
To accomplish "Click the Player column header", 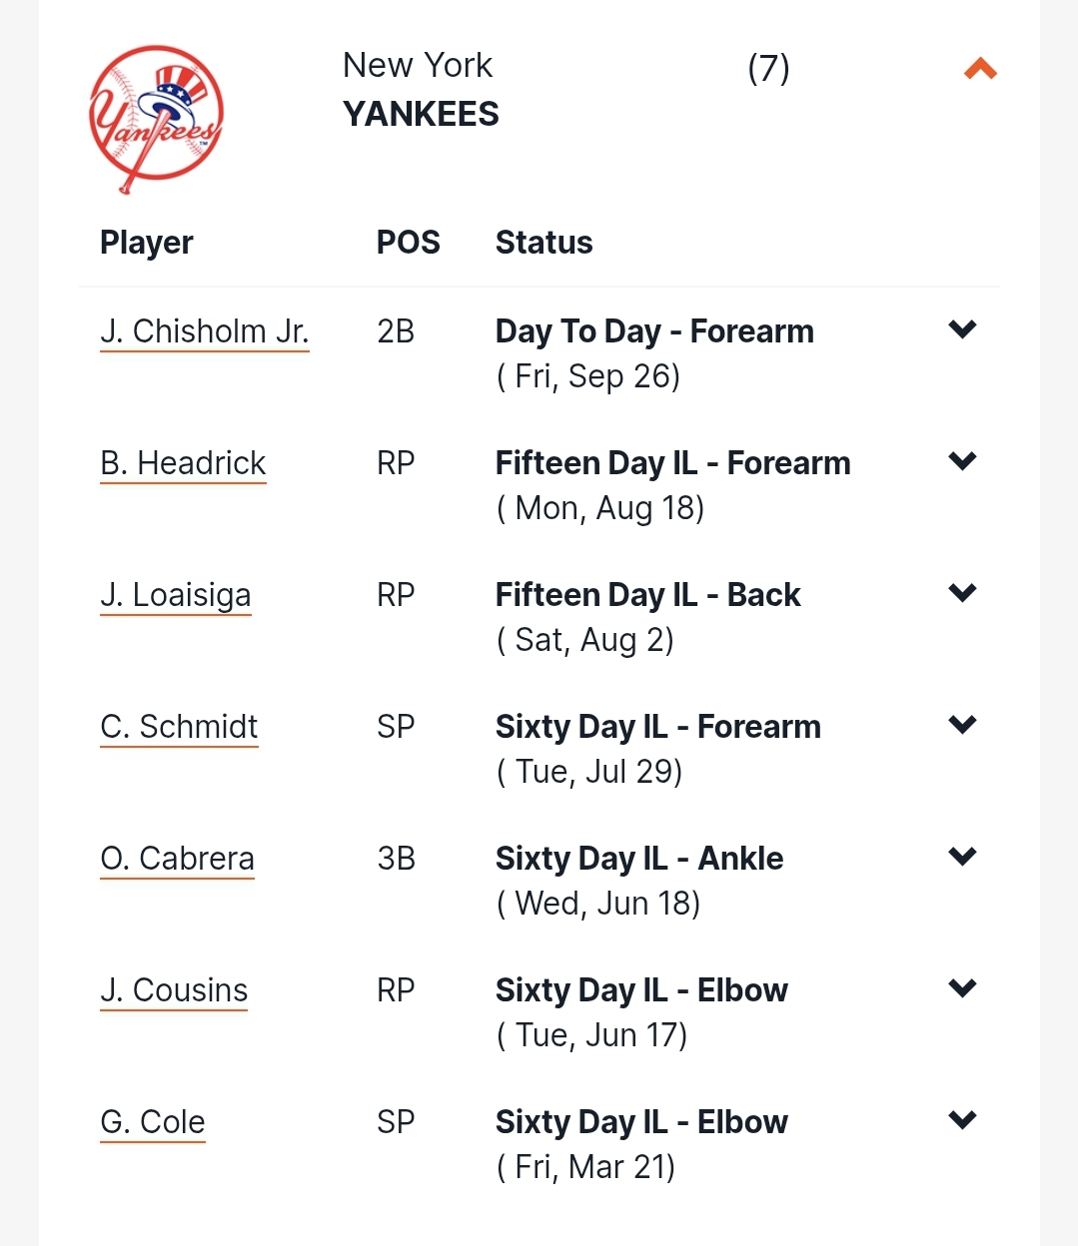I will point(147,243).
